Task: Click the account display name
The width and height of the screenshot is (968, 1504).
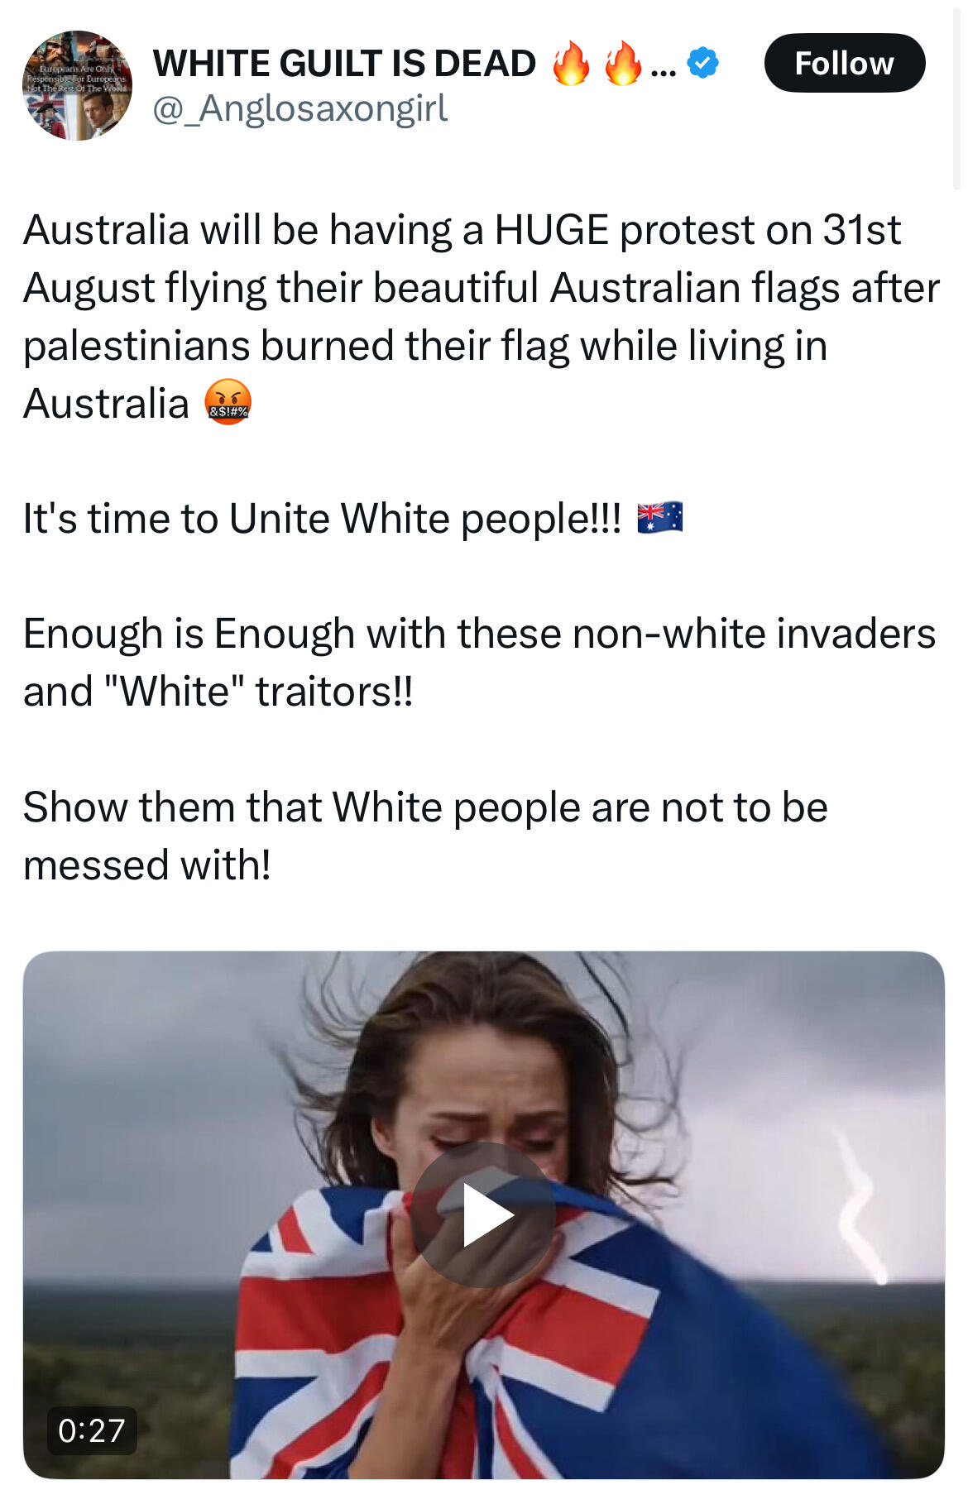Action: click(344, 64)
